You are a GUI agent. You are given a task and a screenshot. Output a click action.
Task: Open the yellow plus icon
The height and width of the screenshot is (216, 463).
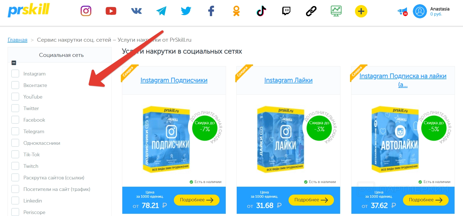tap(361, 11)
